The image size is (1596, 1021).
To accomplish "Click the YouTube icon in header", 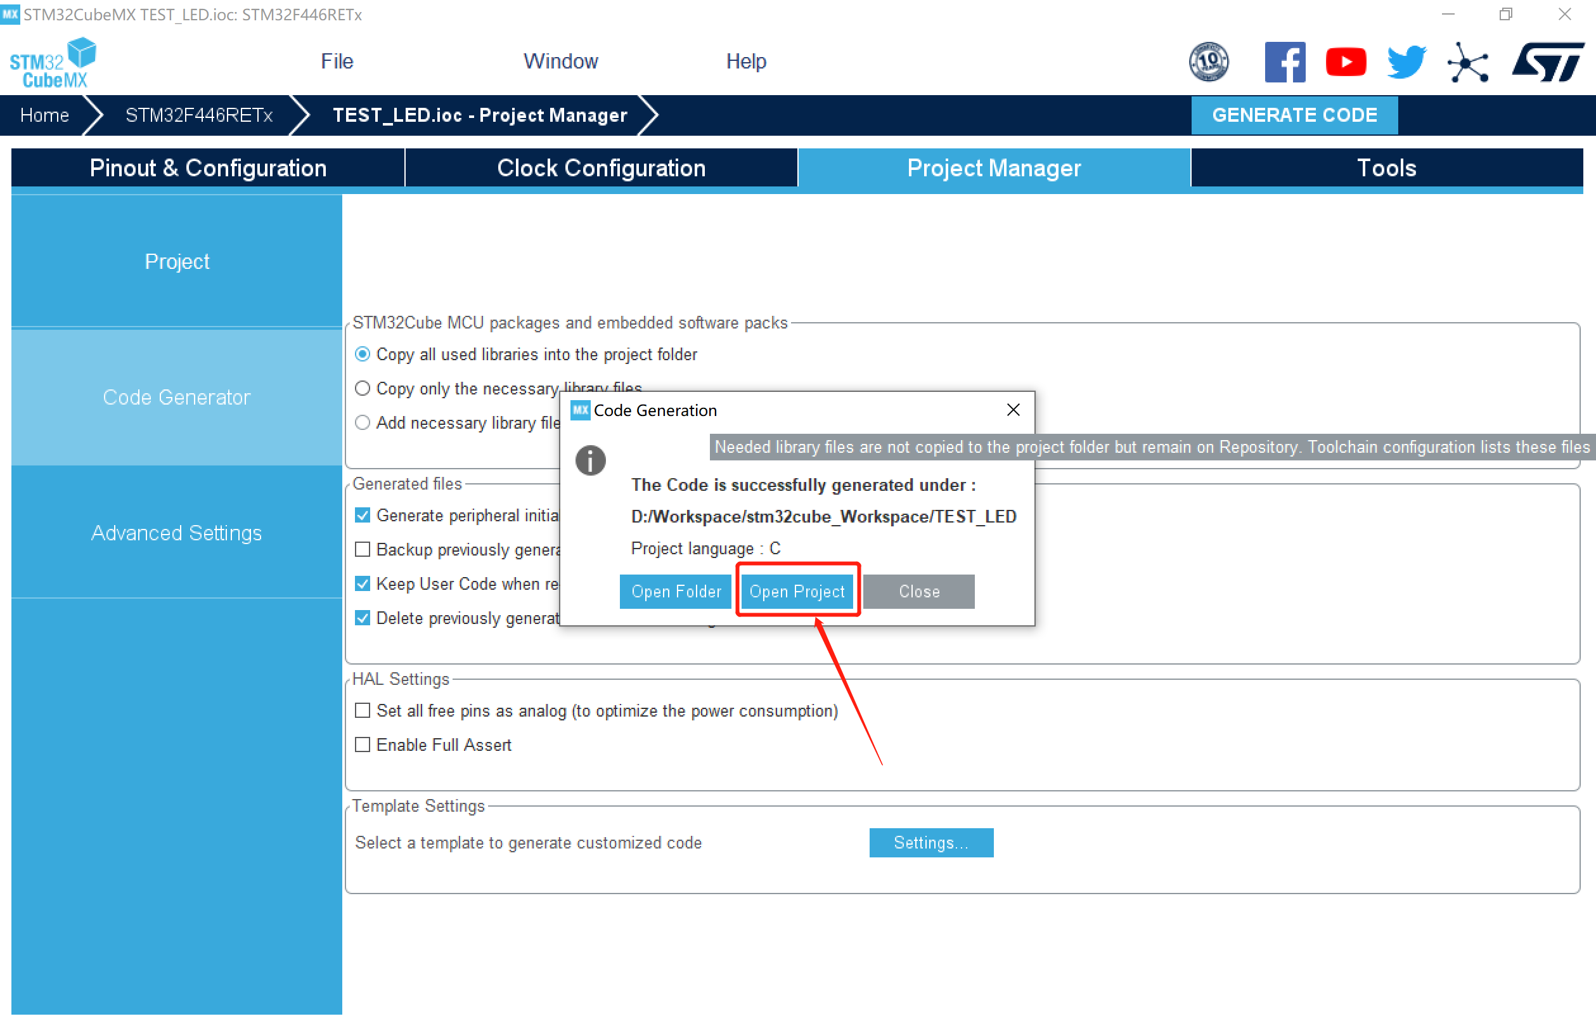I will (1345, 62).
